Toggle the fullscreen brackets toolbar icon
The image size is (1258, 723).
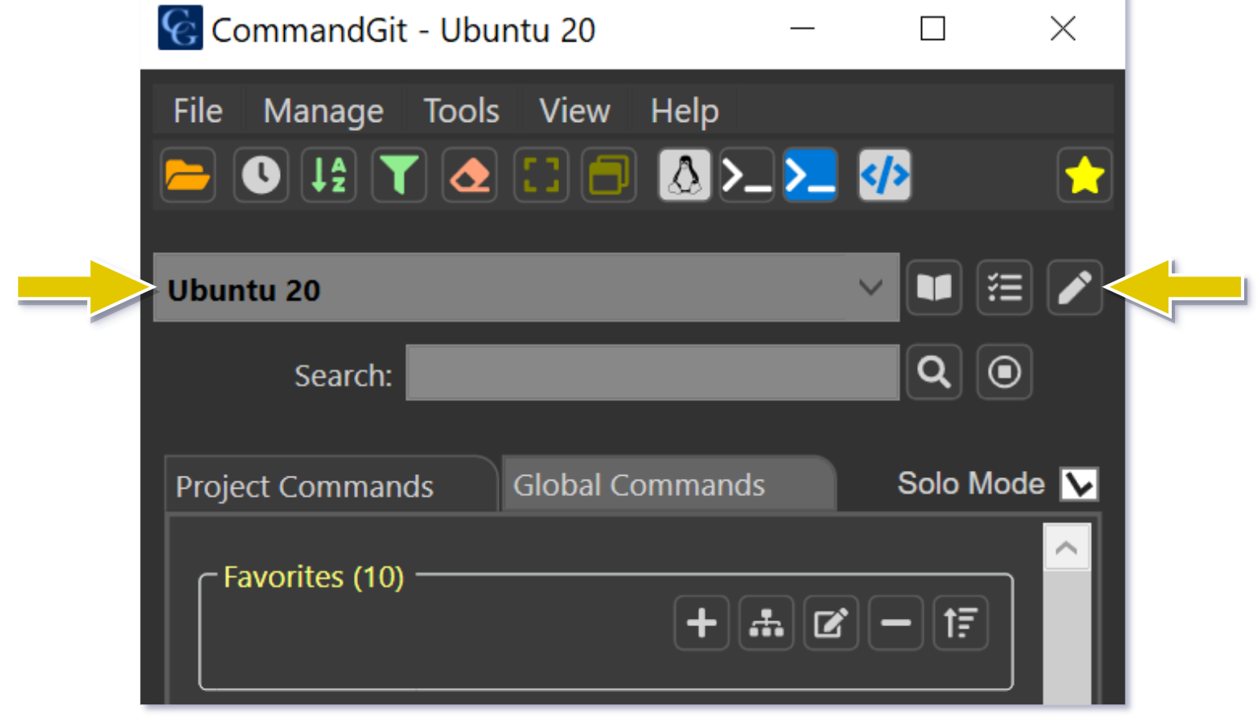541,175
